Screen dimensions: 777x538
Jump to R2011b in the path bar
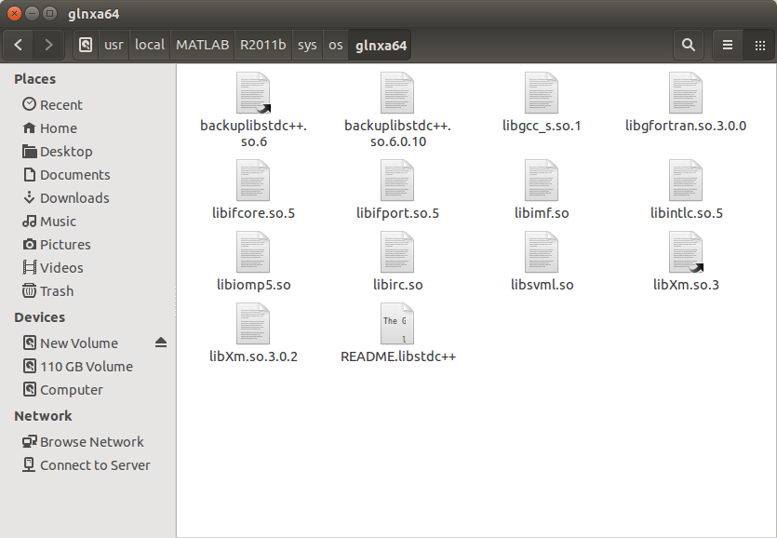tap(262, 44)
